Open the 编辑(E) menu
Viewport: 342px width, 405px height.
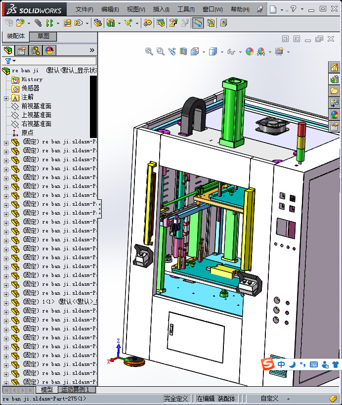(x=110, y=9)
